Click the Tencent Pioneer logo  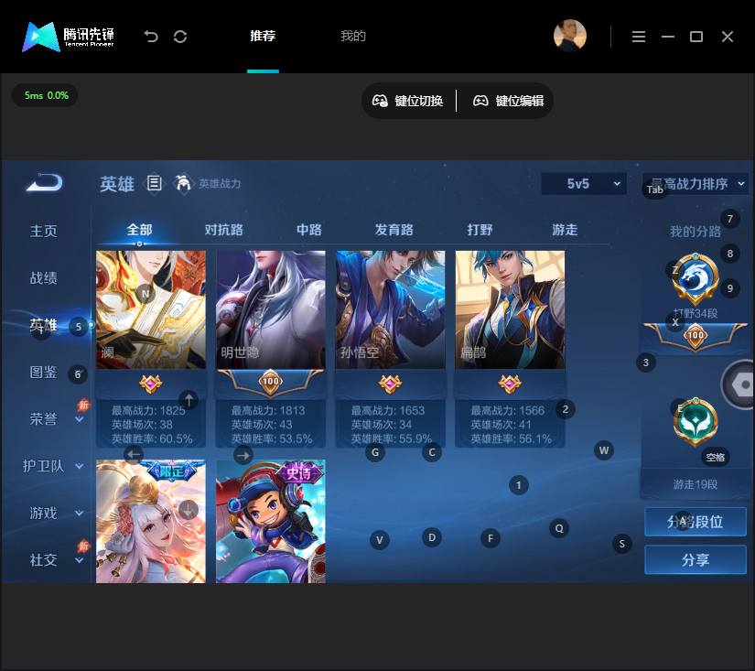point(68,36)
